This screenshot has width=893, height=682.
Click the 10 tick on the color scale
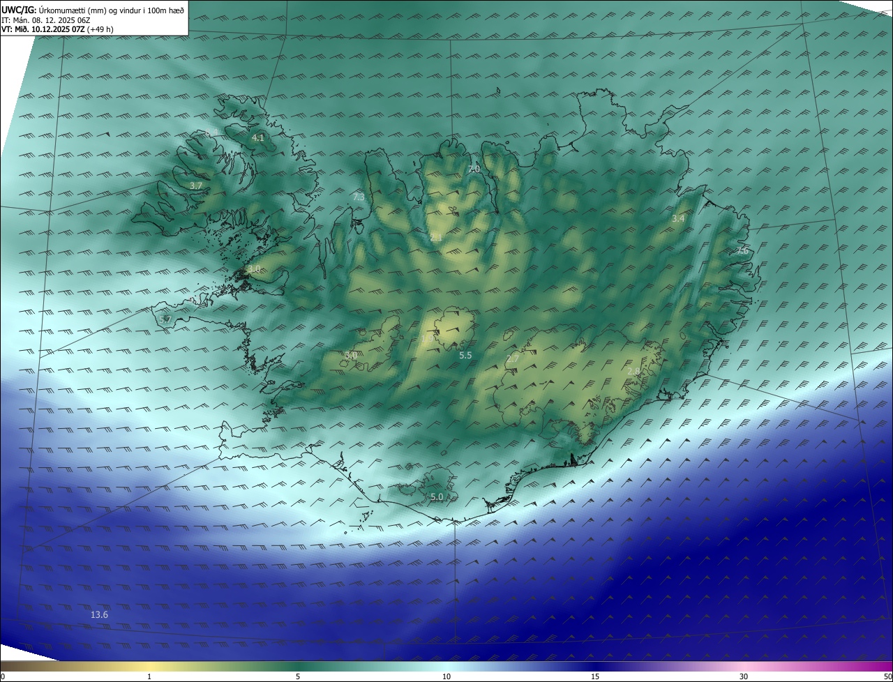[x=446, y=676]
